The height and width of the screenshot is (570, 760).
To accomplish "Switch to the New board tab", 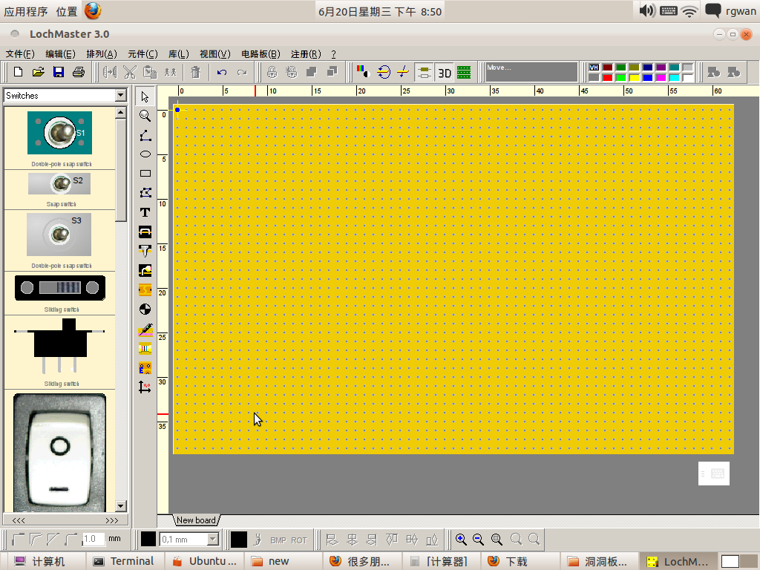I will pos(196,520).
